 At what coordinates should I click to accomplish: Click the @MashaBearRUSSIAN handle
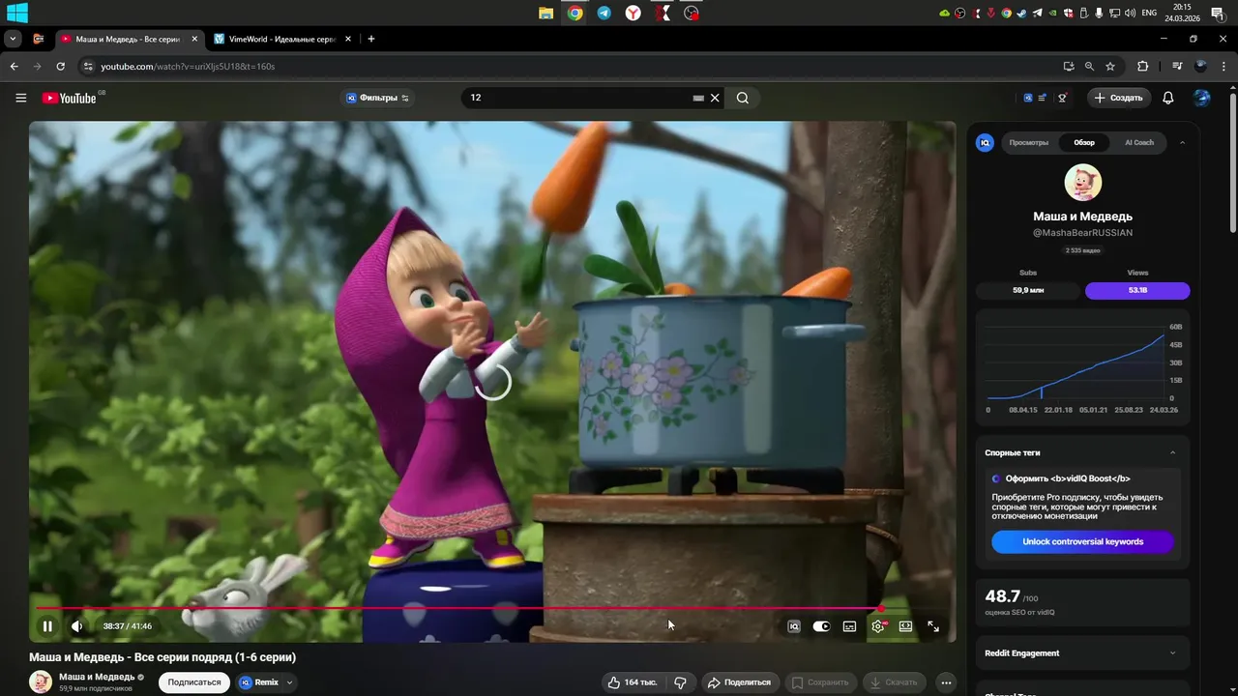pyautogui.click(x=1082, y=233)
